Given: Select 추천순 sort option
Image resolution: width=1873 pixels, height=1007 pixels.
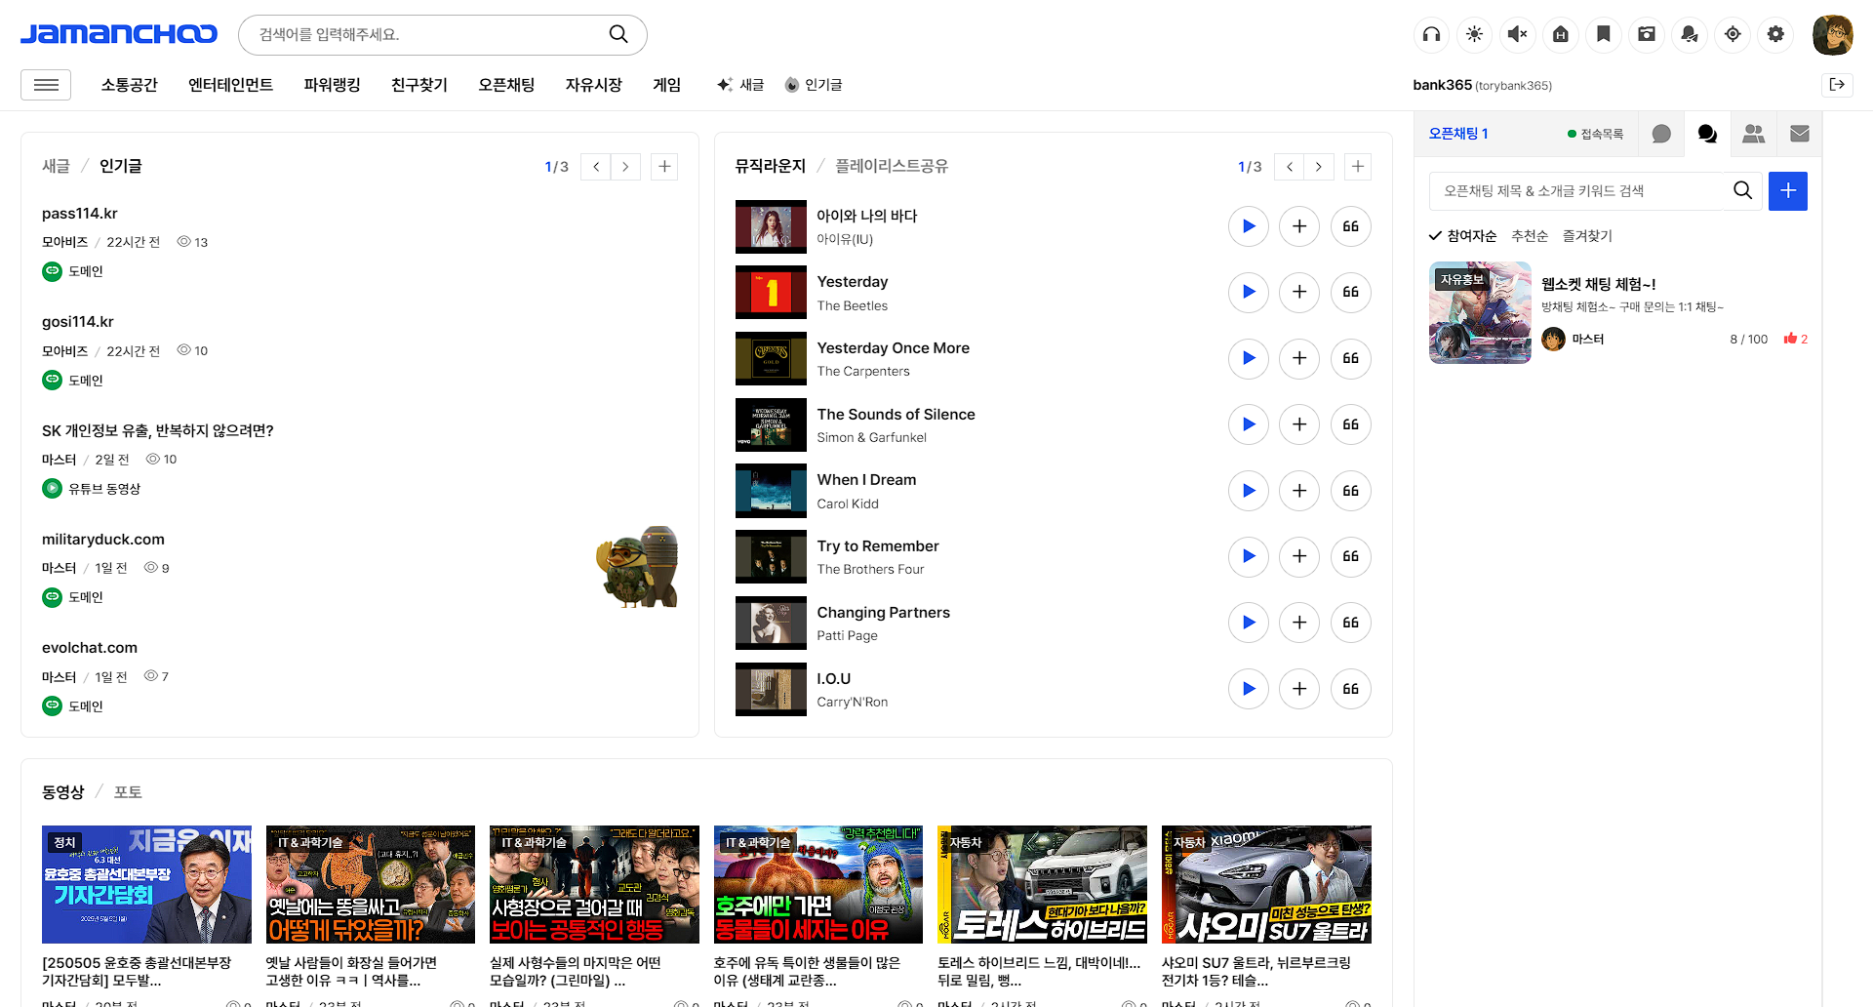Looking at the screenshot, I should pyautogui.click(x=1530, y=236).
